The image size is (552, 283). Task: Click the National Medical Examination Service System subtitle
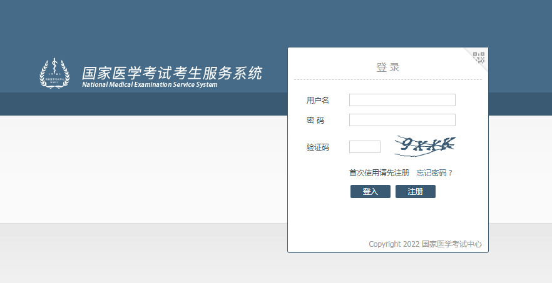coord(150,85)
